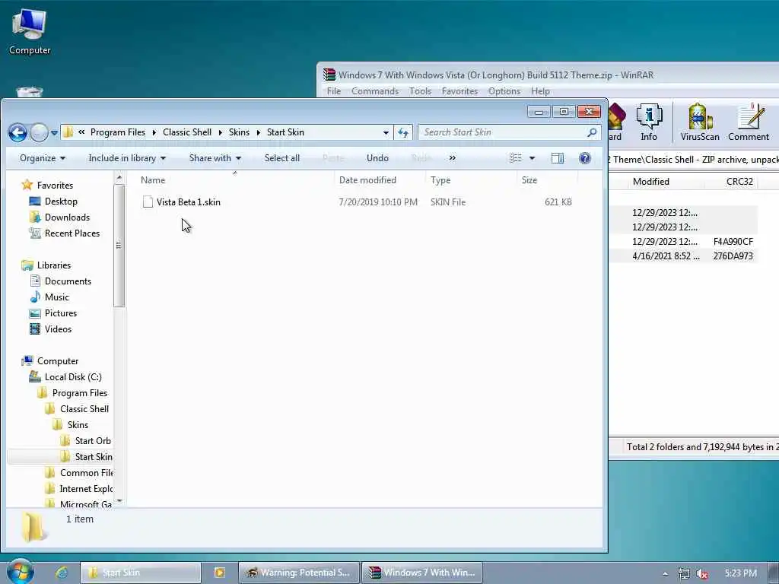Open the arrow after Skins in the breadcrumb
The image size is (779, 584).
[259, 132]
